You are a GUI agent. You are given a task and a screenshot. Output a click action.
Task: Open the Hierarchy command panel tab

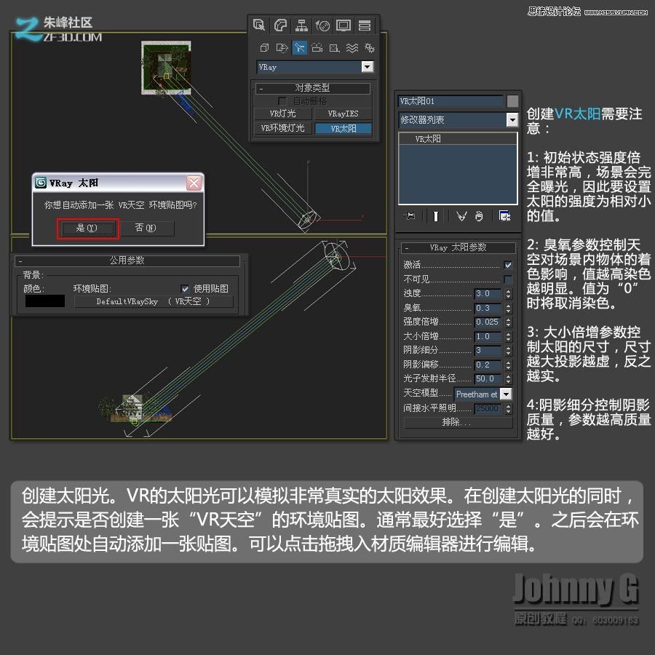[x=301, y=25]
